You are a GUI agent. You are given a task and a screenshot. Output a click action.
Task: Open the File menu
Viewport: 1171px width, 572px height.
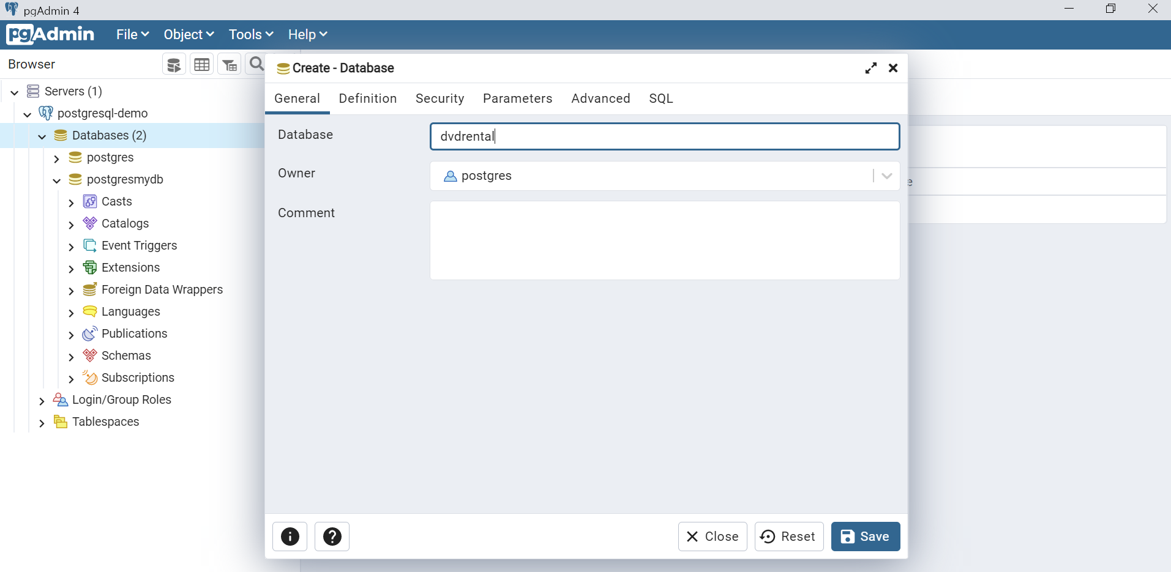click(x=132, y=34)
